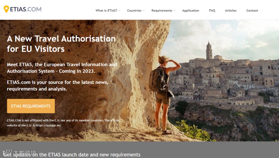Open the FAQ page

coord(212,11)
